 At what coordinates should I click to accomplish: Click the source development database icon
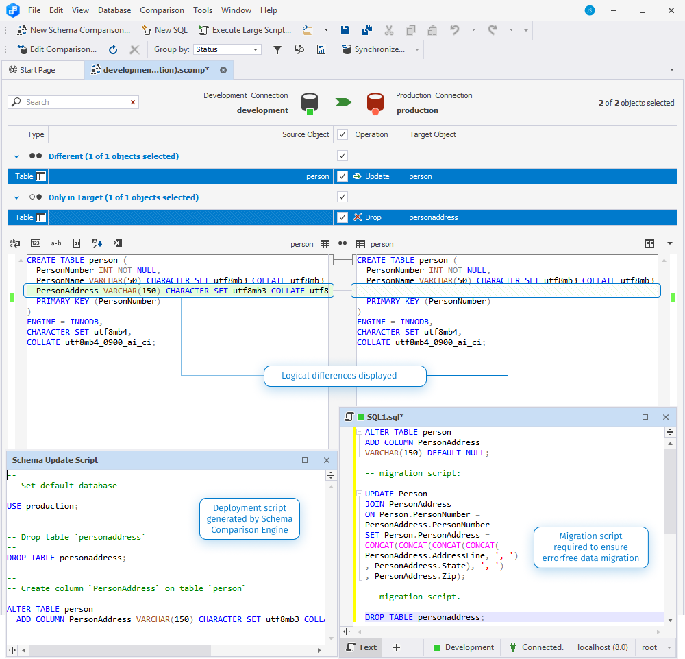(310, 104)
